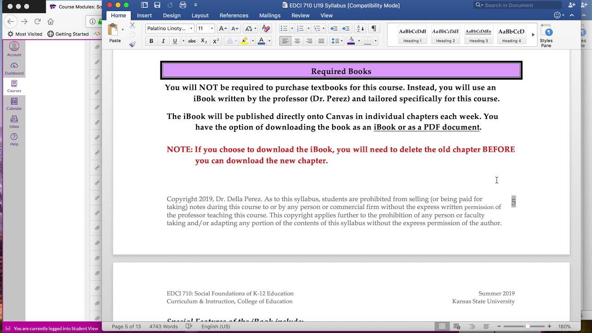The width and height of the screenshot is (592, 333).
Task: Open the Canvas Inbox icon
Action: click(x=14, y=122)
